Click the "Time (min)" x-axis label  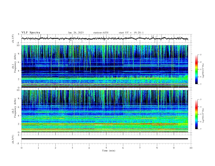click(109, 151)
